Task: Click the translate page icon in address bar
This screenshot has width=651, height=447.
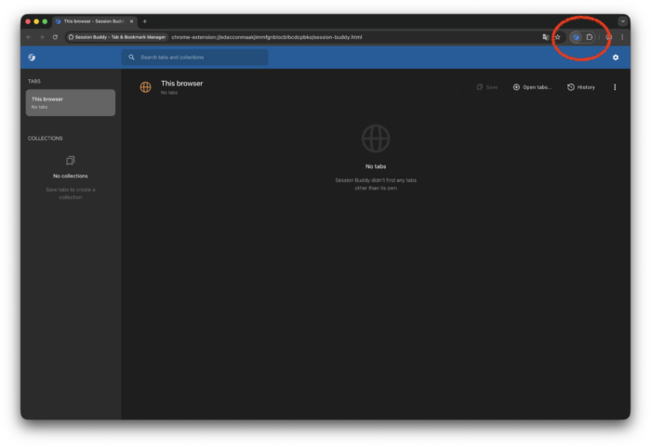Action: [x=545, y=37]
